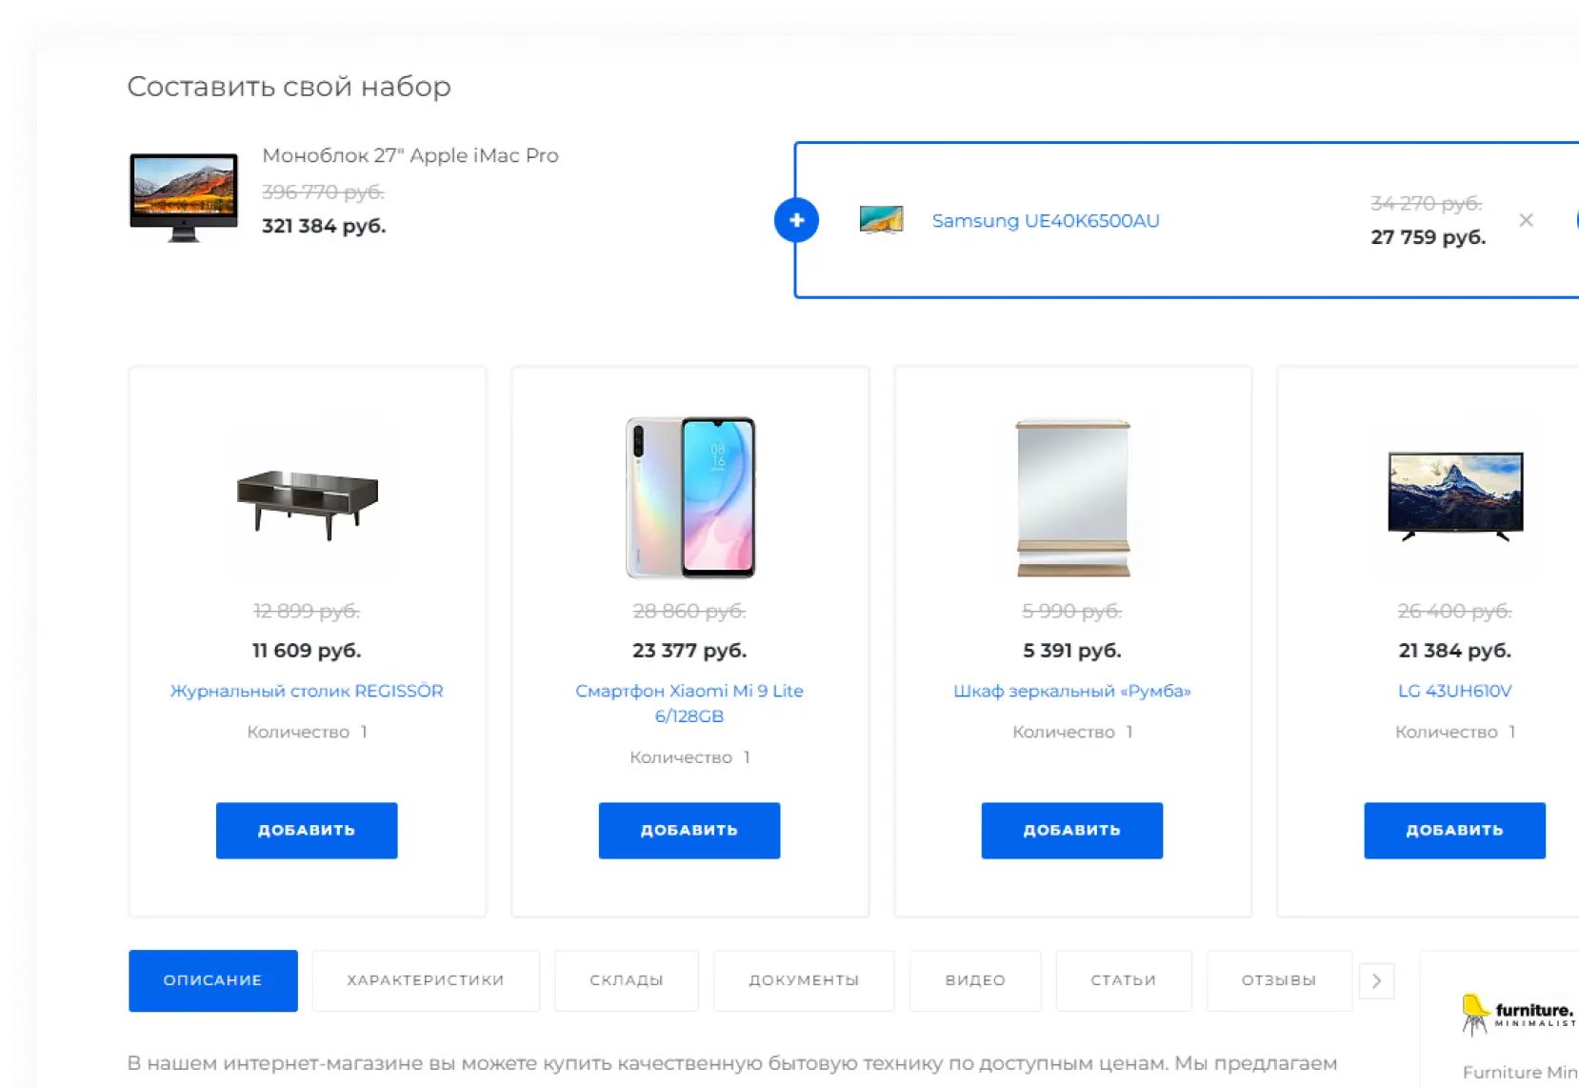Click the Xiaomi Mi 9 Lite phone image
Image resolution: width=1579 pixels, height=1088 pixels.
click(x=690, y=497)
